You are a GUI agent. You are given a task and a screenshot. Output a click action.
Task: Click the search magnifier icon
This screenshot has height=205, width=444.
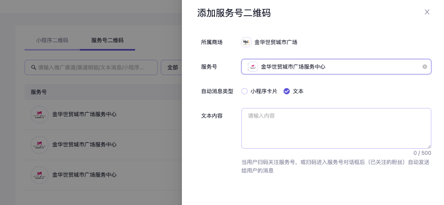click(x=33, y=67)
